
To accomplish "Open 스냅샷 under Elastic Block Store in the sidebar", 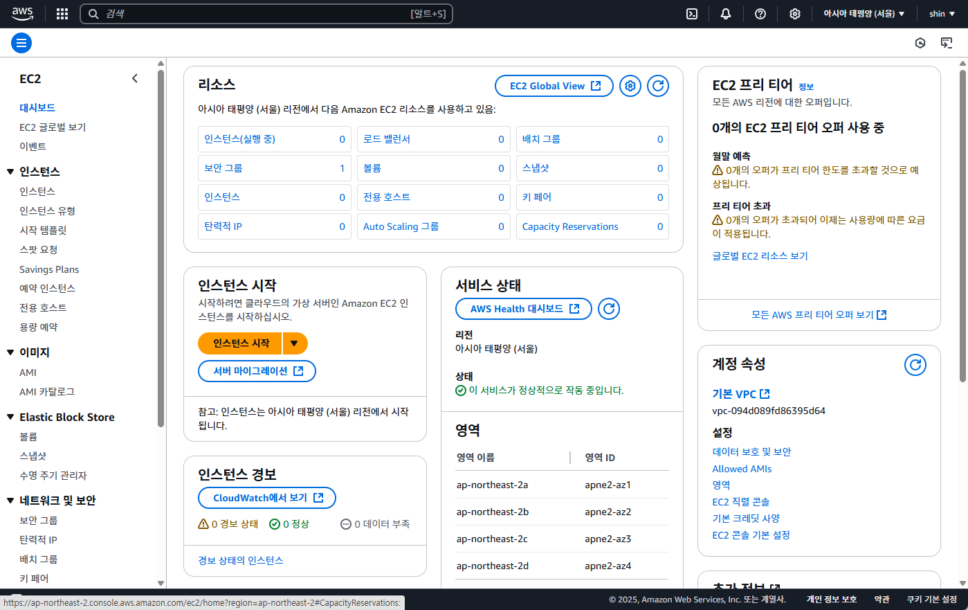I will pos(33,456).
